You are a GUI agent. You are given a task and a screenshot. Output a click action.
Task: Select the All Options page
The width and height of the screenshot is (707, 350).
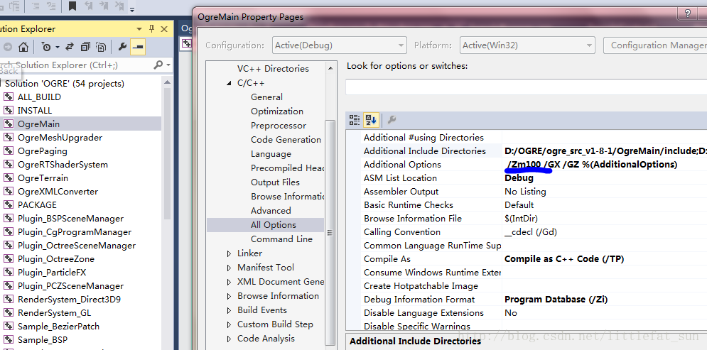[x=274, y=225]
